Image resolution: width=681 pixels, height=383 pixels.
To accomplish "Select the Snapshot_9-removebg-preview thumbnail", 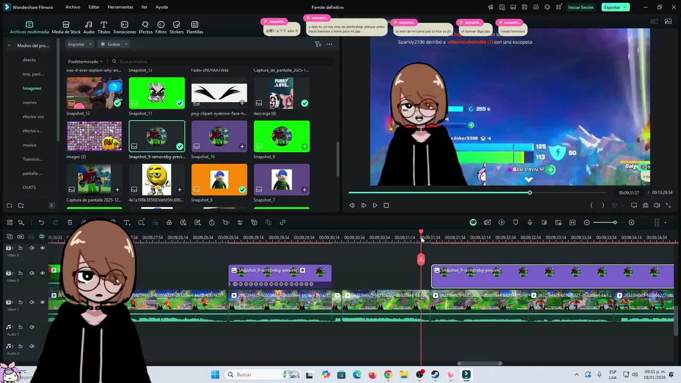I will (157, 136).
